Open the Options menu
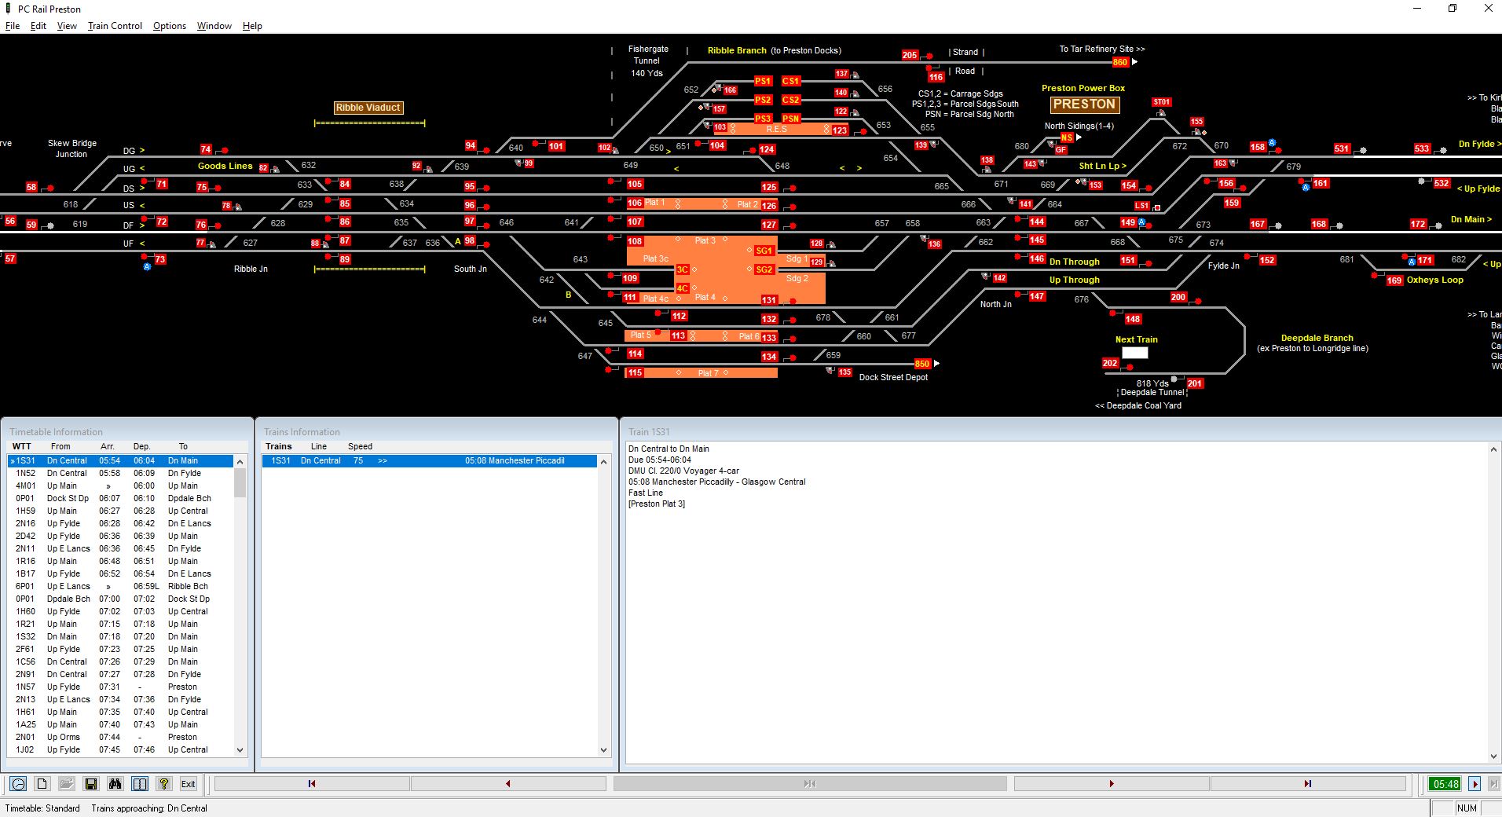Screen dimensions: 1502x817 coord(169,26)
